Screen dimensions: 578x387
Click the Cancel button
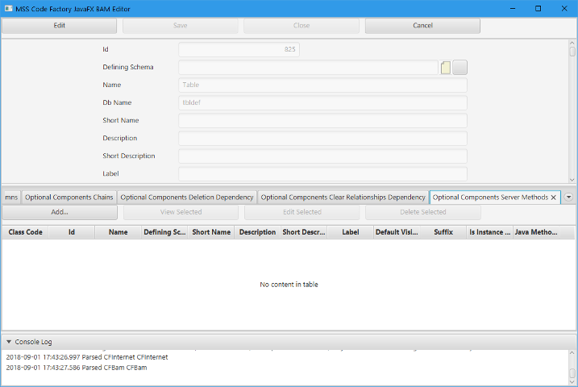click(422, 25)
